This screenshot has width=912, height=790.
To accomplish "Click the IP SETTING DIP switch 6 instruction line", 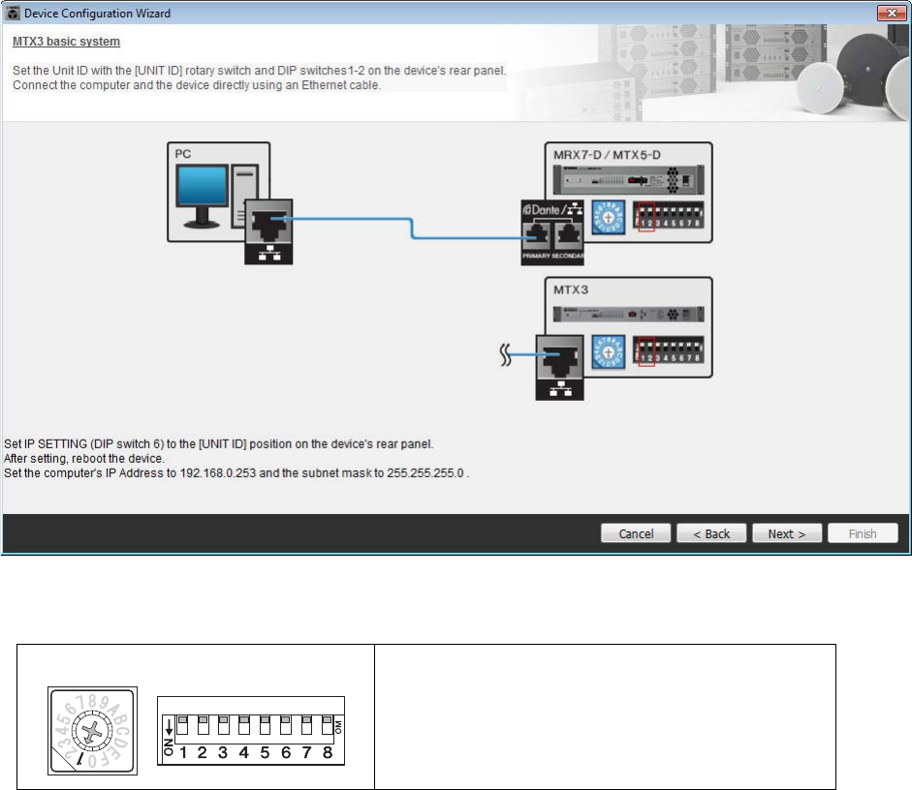I will [219, 443].
